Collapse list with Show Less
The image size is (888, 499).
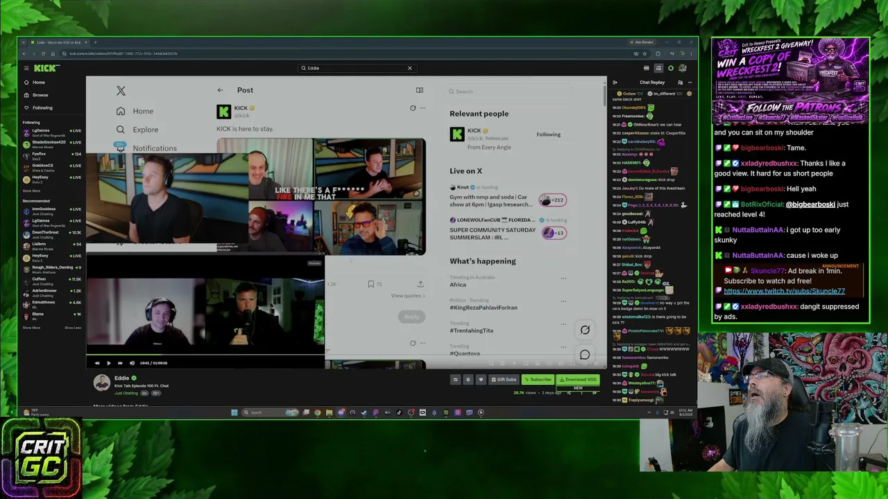click(73, 327)
